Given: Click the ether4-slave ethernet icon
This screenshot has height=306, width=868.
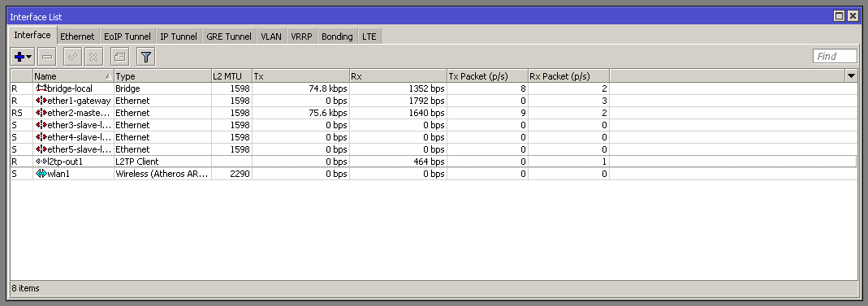Looking at the screenshot, I should click(41, 137).
